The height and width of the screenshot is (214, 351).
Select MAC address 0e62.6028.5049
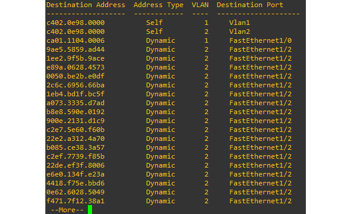point(75,192)
